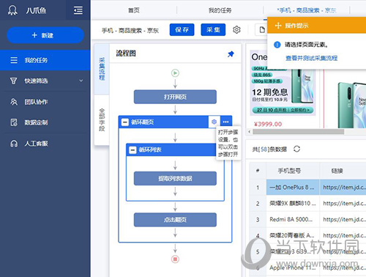The image size is (366, 277).
Task: Open the 查看并测试采集流程 link
Action: [312, 58]
